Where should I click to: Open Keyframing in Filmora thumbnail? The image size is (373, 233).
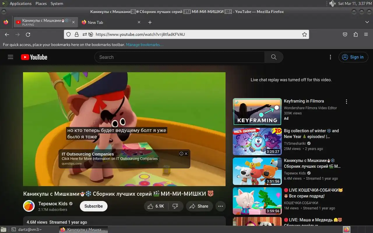(257, 112)
